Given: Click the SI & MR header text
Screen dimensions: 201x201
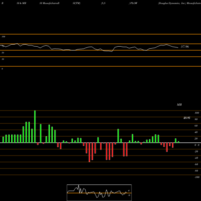Looking at the screenshot, I should [x=21, y=3].
